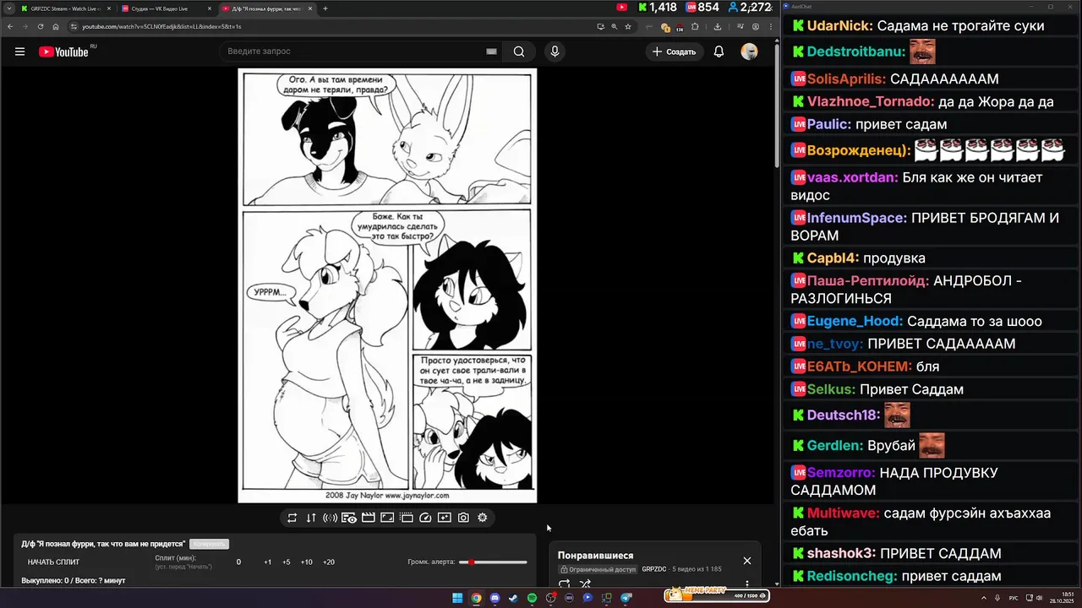1082x608 pixels.
Task: Open YouTube notifications bell
Action: (x=719, y=52)
